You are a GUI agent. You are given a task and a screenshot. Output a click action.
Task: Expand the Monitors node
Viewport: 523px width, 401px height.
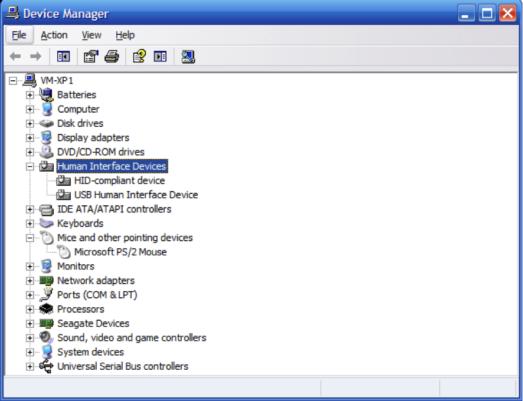point(30,267)
